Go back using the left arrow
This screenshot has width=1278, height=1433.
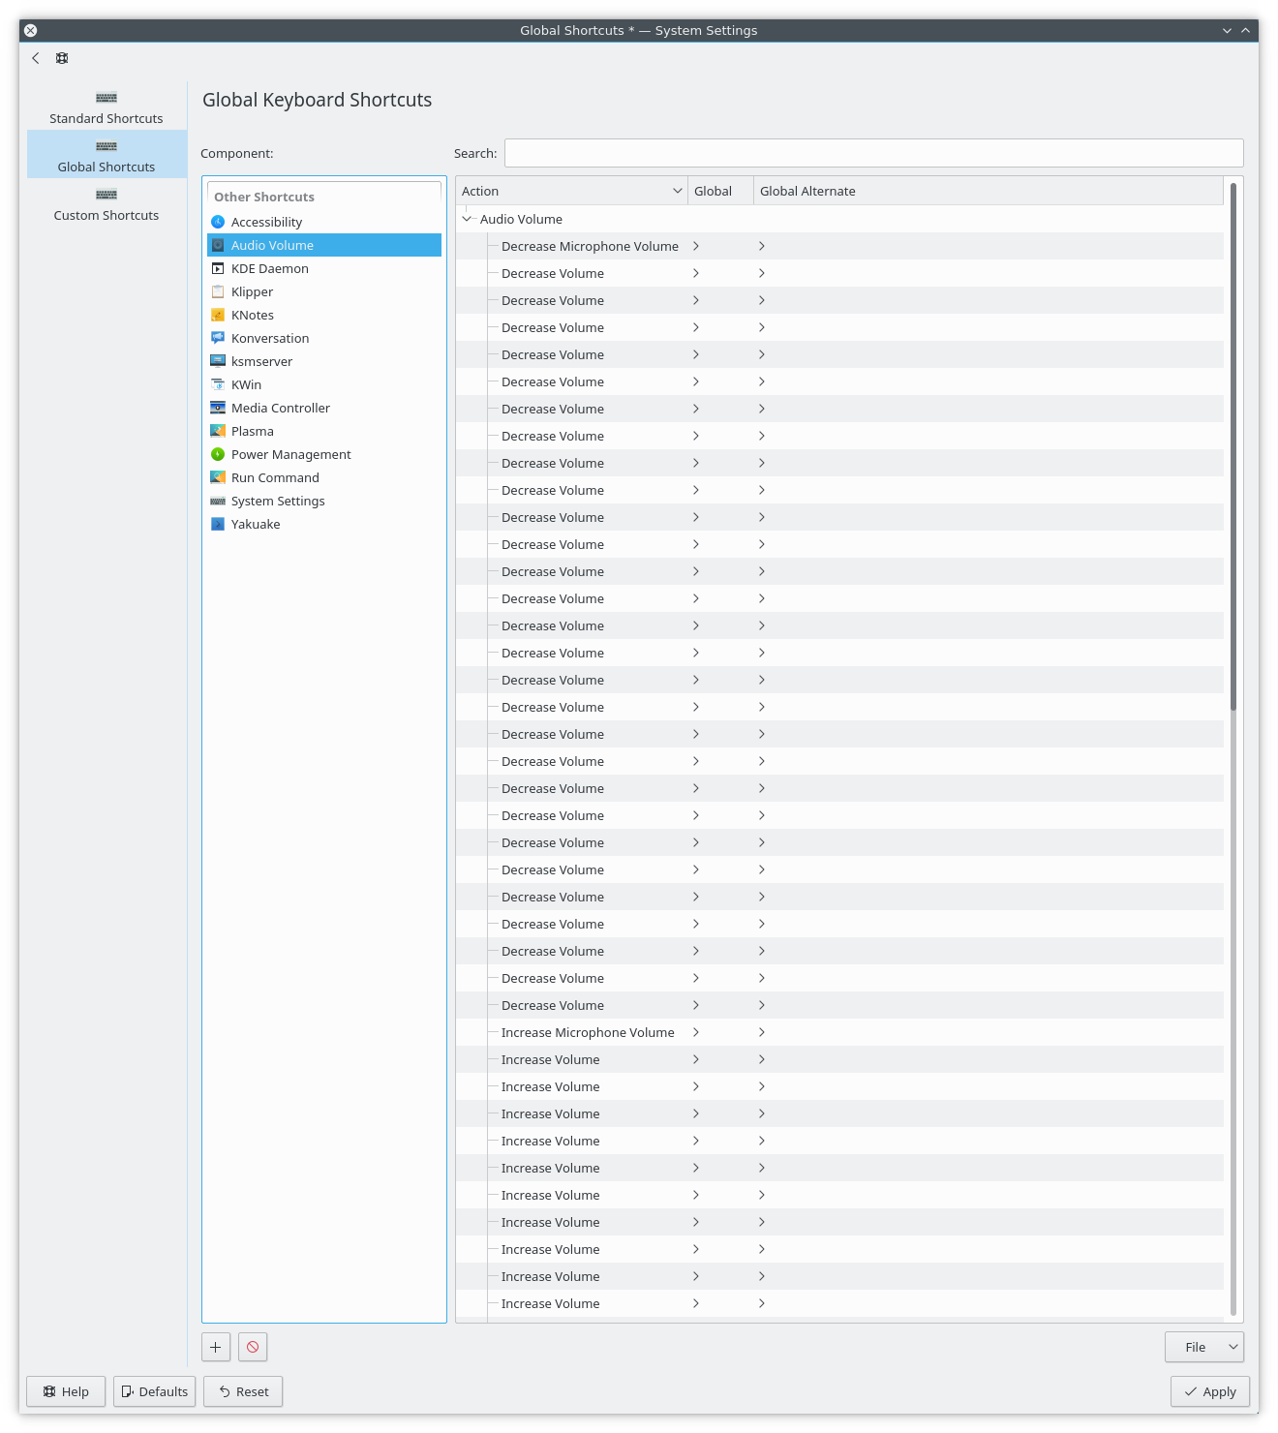coord(36,58)
